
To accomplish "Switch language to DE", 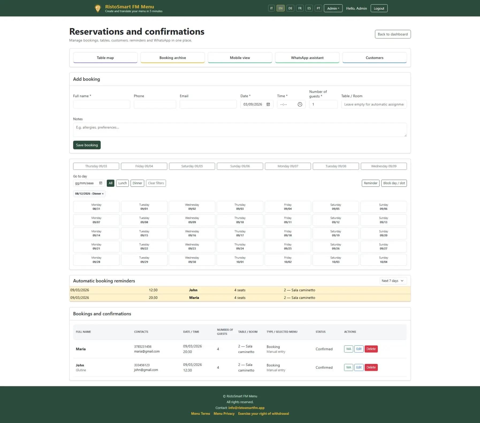I will [x=290, y=8].
